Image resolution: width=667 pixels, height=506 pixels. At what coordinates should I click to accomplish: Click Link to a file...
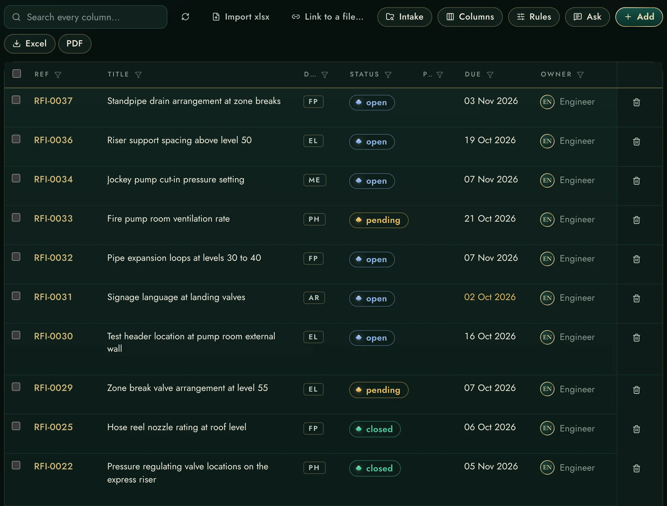328,17
